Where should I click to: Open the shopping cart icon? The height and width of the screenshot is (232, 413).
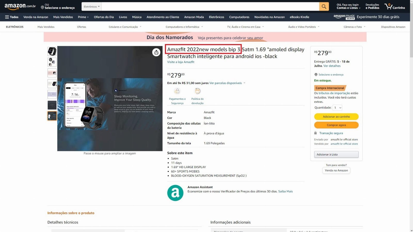(x=394, y=6)
